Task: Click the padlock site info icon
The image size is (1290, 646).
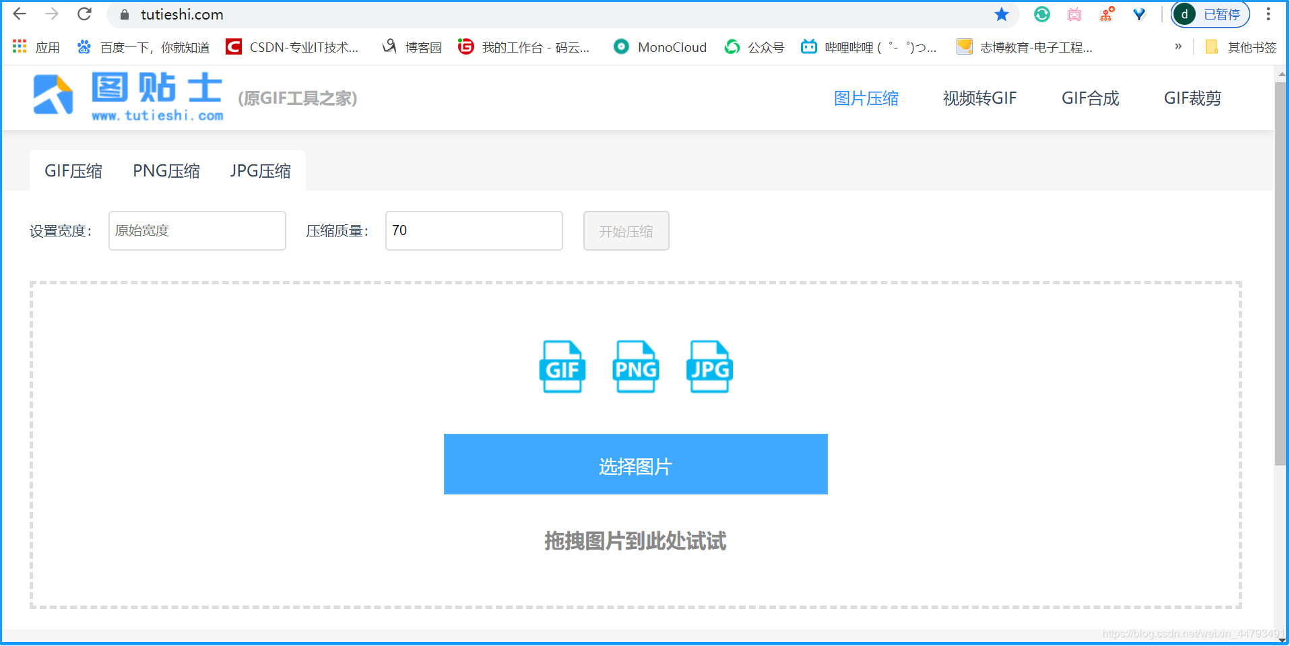Action: click(125, 15)
